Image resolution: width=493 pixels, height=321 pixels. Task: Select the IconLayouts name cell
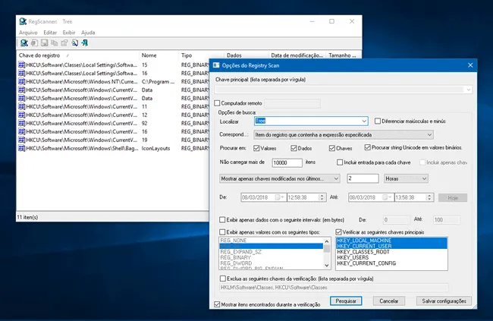point(155,148)
